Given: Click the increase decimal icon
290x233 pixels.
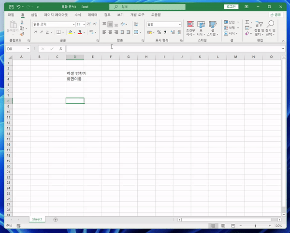Looking at the screenshot, I should pos(173,32).
